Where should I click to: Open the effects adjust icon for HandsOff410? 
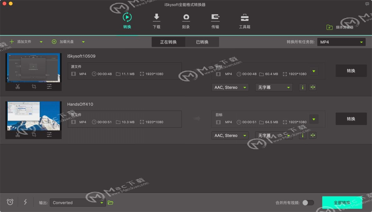pos(49,135)
